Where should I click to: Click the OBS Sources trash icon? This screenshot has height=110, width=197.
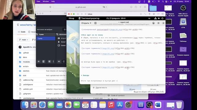64,61
